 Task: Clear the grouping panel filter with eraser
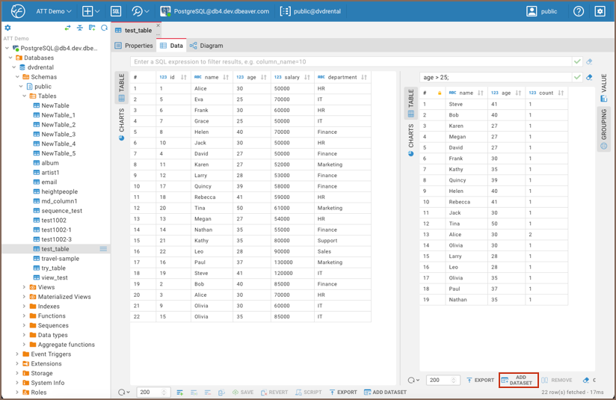click(589, 77)
